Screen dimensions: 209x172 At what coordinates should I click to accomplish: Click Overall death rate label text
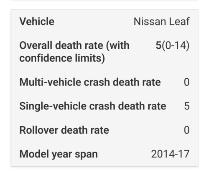click(x=74, y=52)
